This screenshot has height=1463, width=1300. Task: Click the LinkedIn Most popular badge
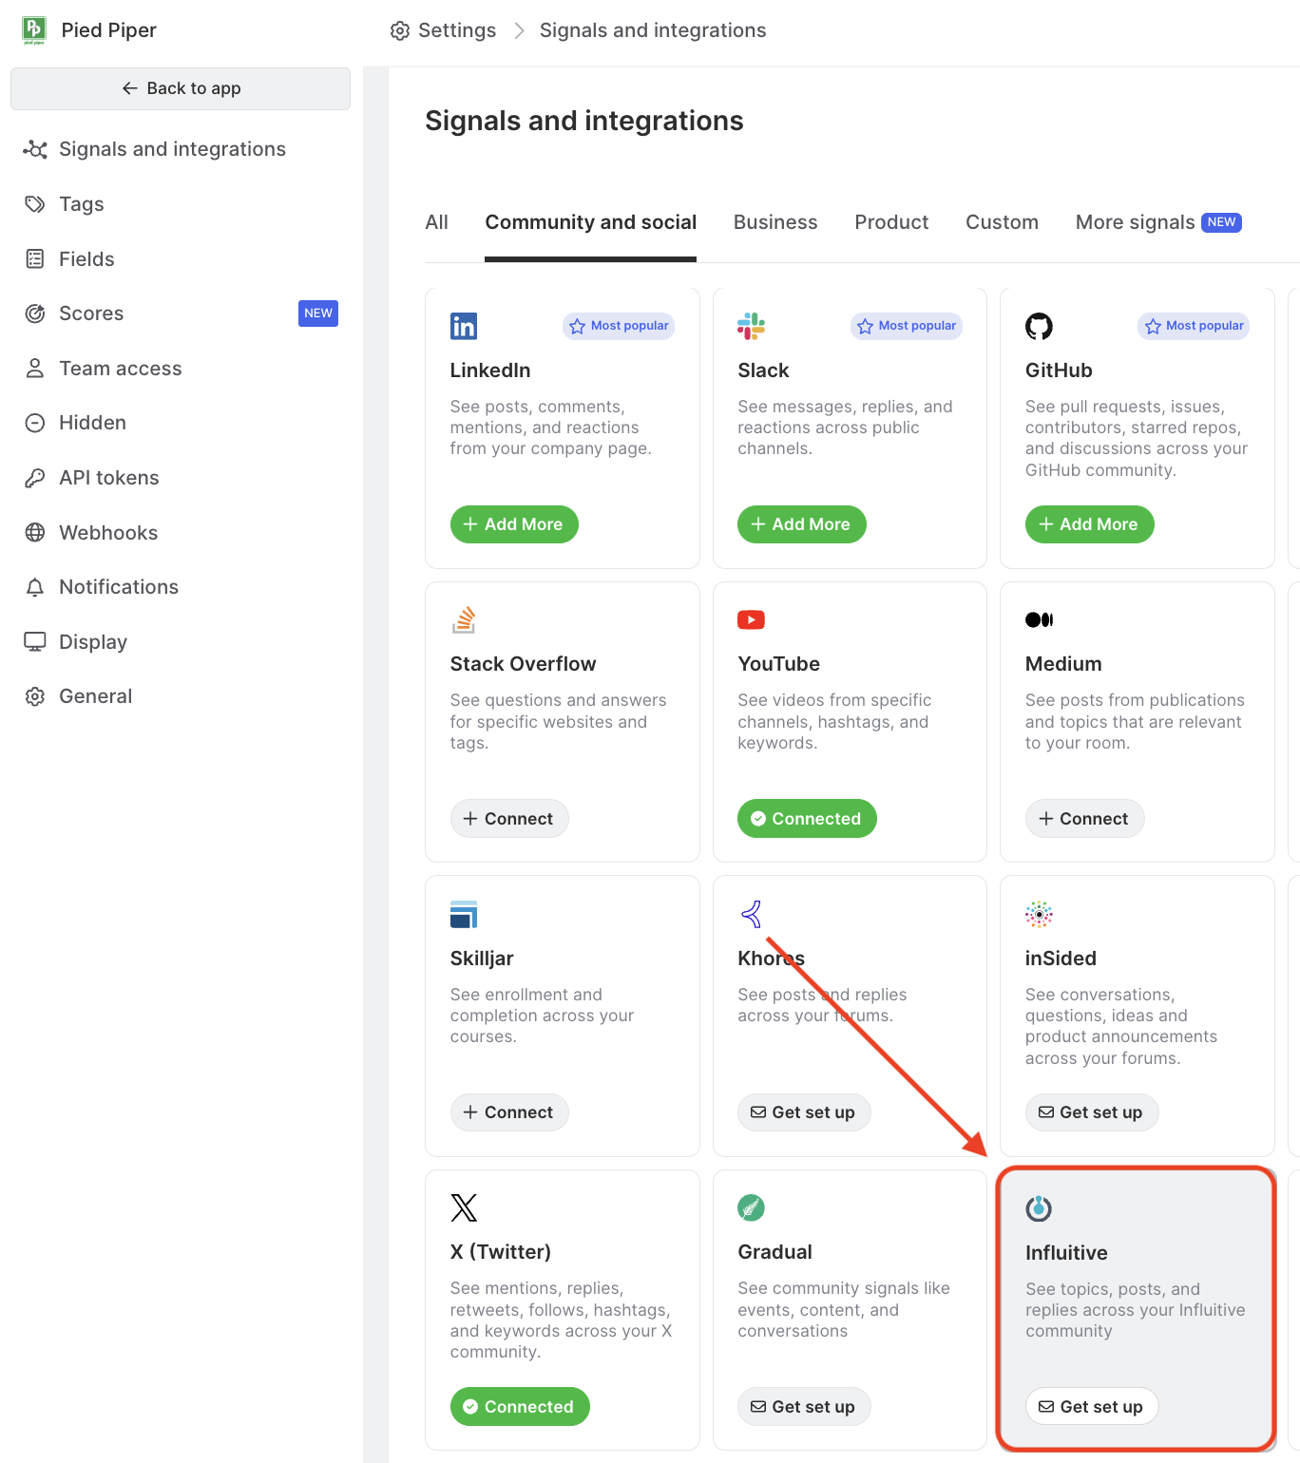[619, 326]
